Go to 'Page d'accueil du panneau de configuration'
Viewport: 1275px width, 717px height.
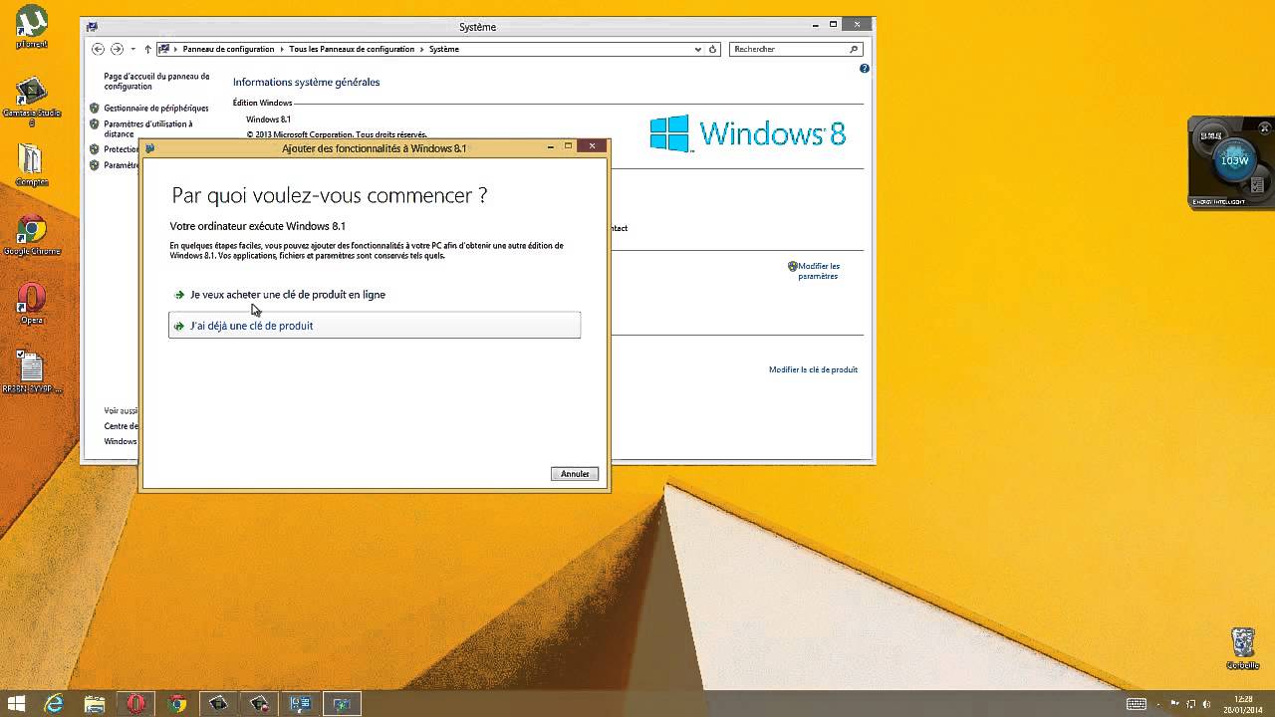pyautogui.click(x=156, y=81)
